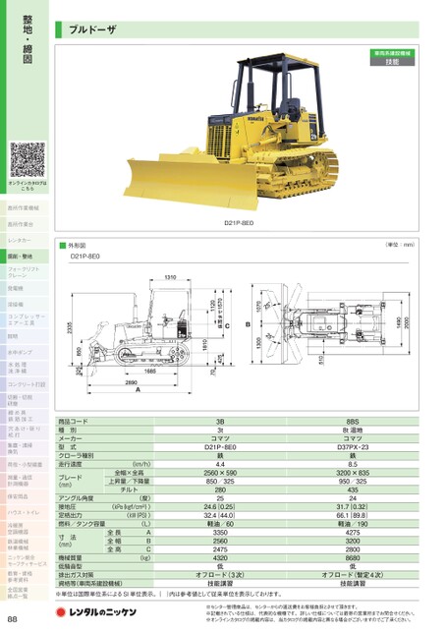Click product code 3B column header
Screen dimensions: 447x633
220,422
